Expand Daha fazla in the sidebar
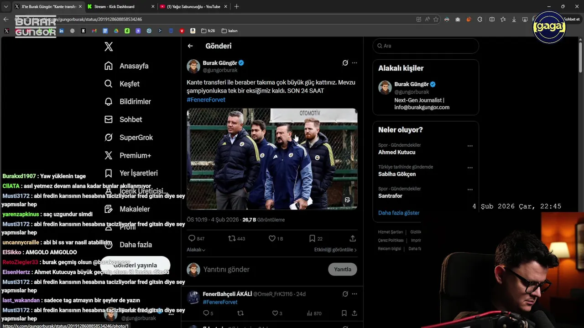Viewport: 584px width, 328px height. tap(128, 245)
